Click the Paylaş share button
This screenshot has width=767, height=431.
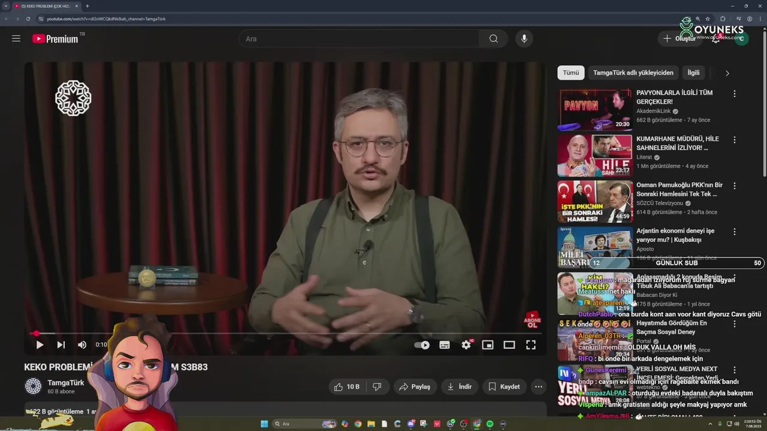[415, 387]
